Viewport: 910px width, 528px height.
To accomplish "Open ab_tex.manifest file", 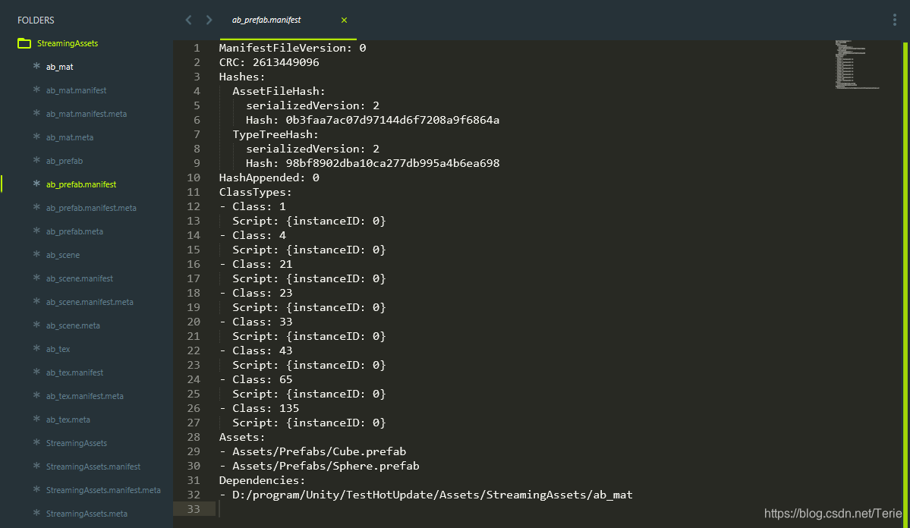I will pyautogui.click(x=74, y=372).
